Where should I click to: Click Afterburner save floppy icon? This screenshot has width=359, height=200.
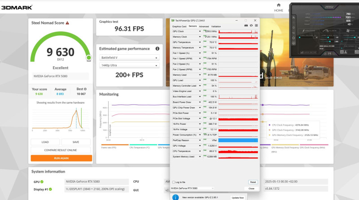[x=329, y=54]
